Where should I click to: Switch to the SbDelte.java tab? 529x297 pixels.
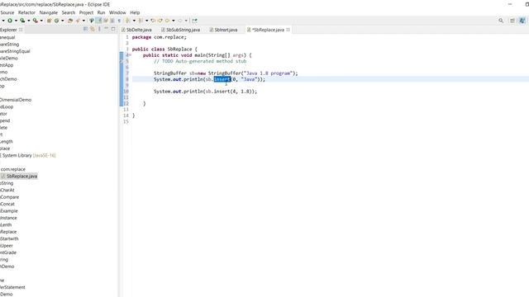click(x=136, y=30)
